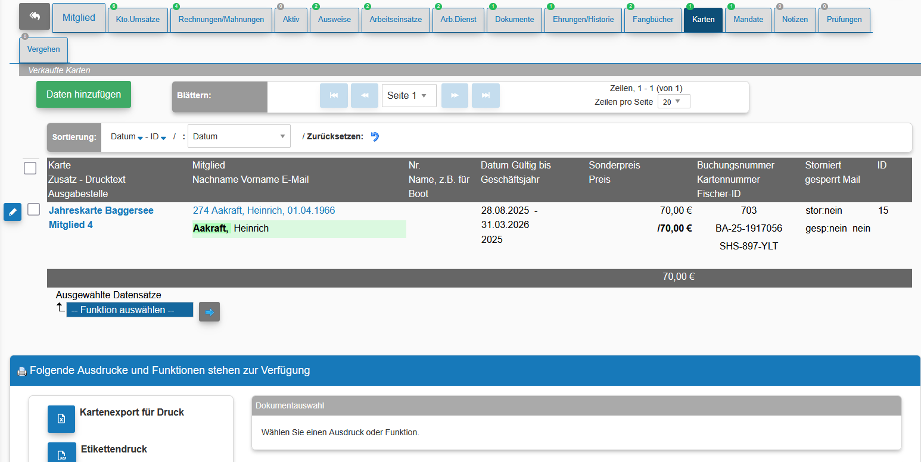Switch to the Dokumente tab
The height and width of the screenshot is (462, 921).
click(x=514, y=20)
